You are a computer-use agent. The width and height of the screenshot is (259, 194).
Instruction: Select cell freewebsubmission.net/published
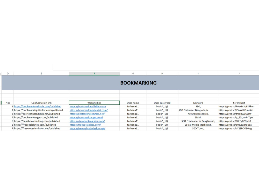[x=41, y=128]
